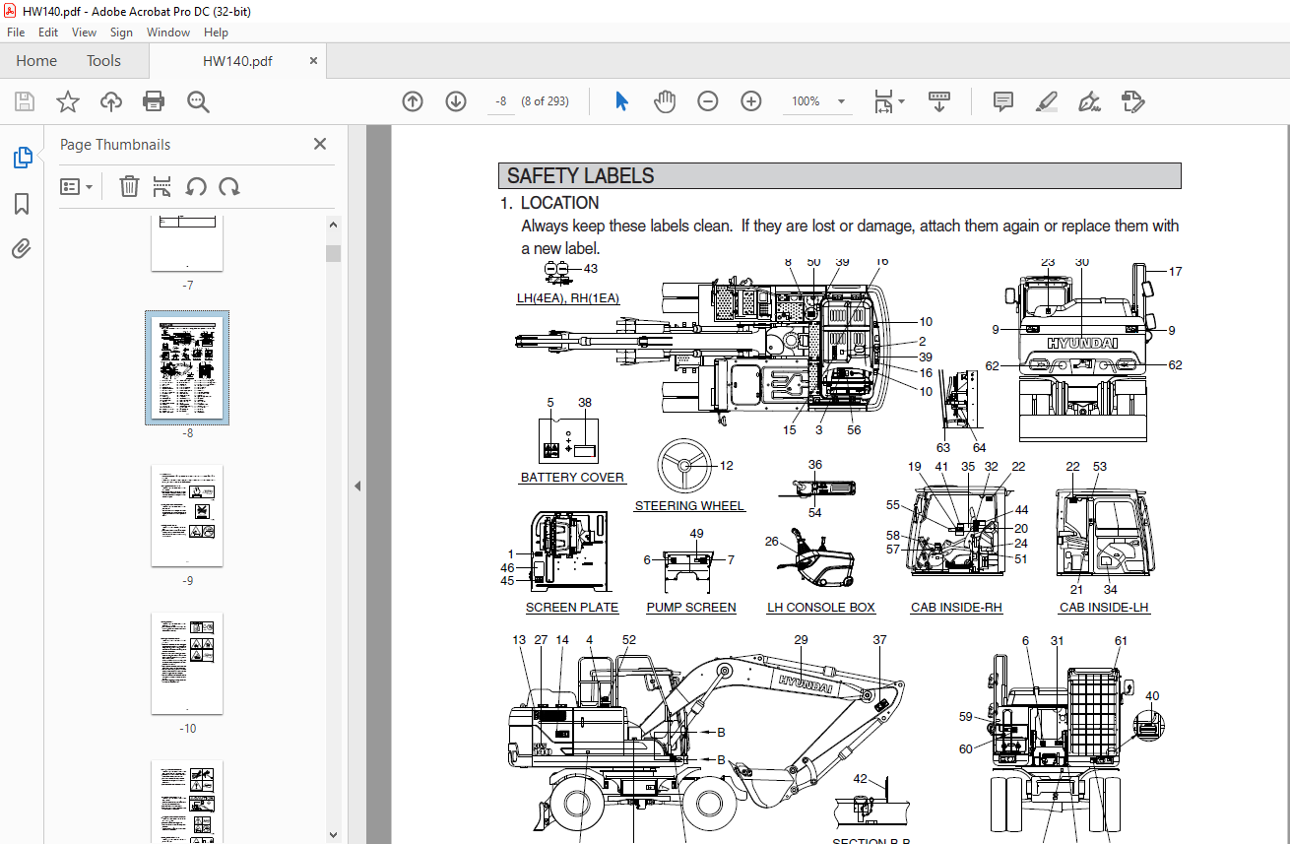Image resolution: width=1290 pixels, height=844 pixels.
Task: Open the Help menu
Action: pyautogui.click(x=216, y=32)
